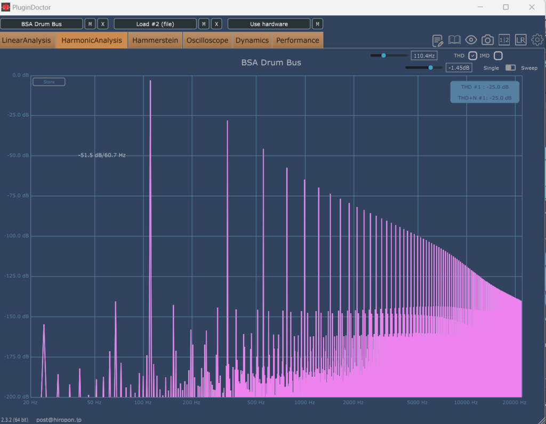Click the 0.0 dB axis label

click(21, 75)
